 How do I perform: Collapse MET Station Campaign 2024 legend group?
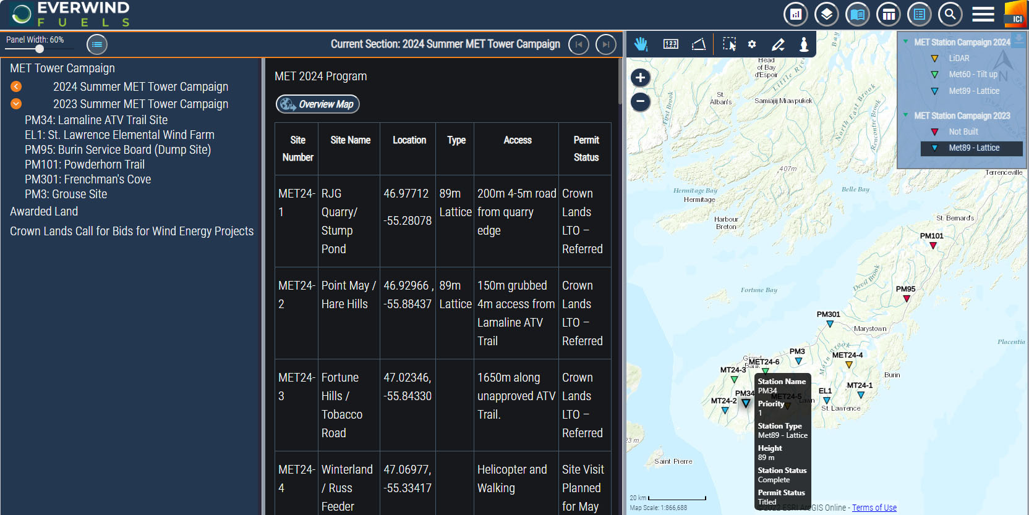pos(905,42)
